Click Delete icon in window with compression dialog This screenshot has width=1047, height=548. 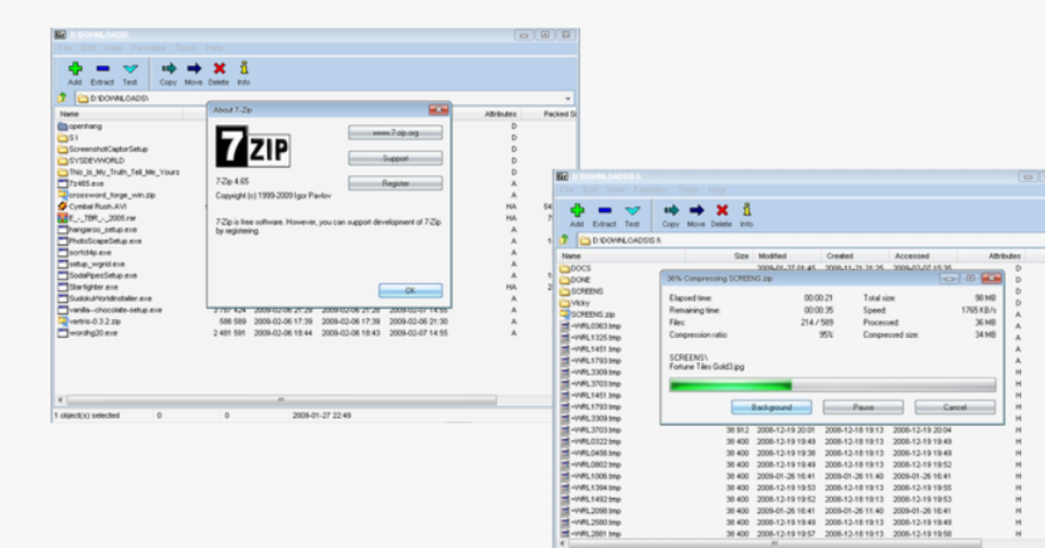click(722, 211)
